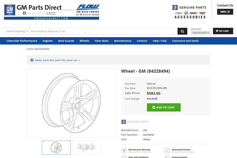Click the Home breadcrumb link
237x158 pixels.
(x=30, y=49)
